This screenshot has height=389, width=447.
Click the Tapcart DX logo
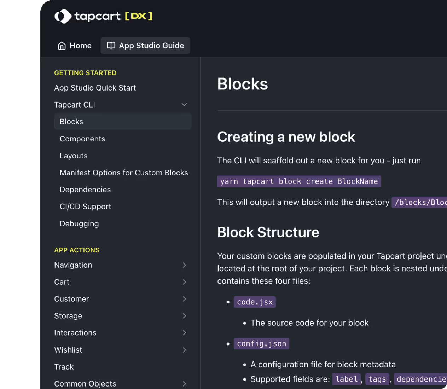tap(103, 16)
